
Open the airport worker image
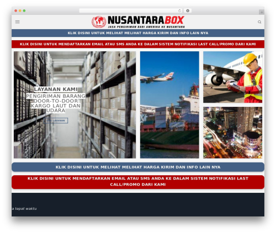(x=232, y=77)
